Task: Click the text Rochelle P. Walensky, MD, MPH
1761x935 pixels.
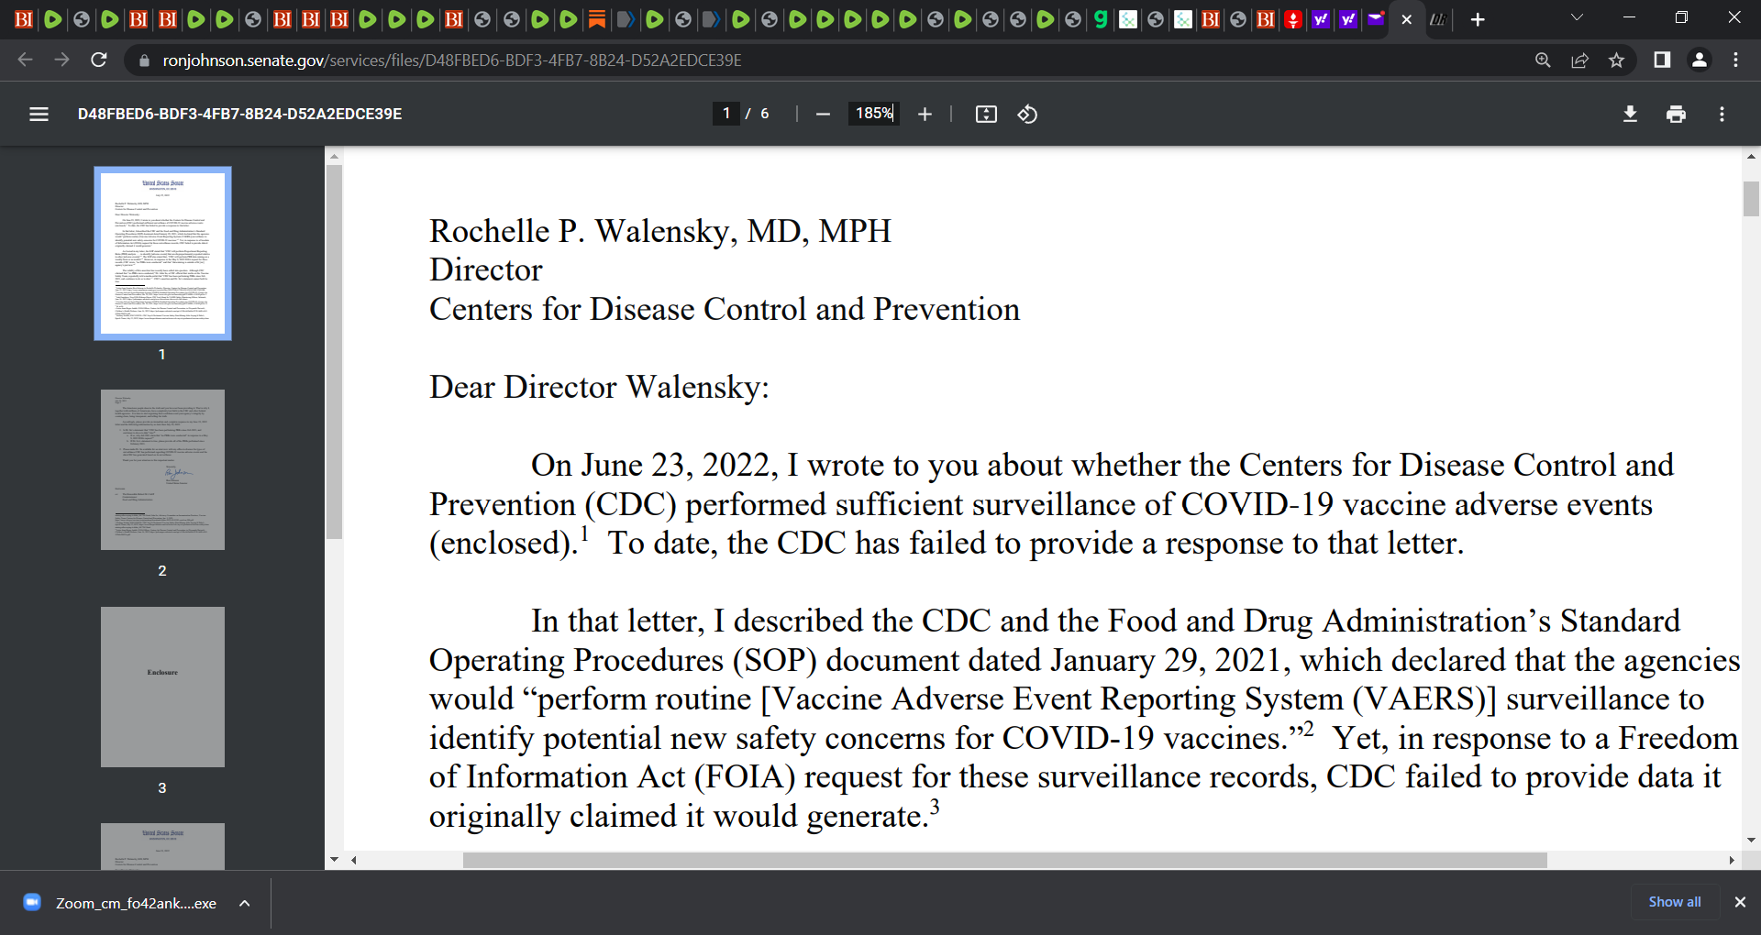Action: click(660, 231)
